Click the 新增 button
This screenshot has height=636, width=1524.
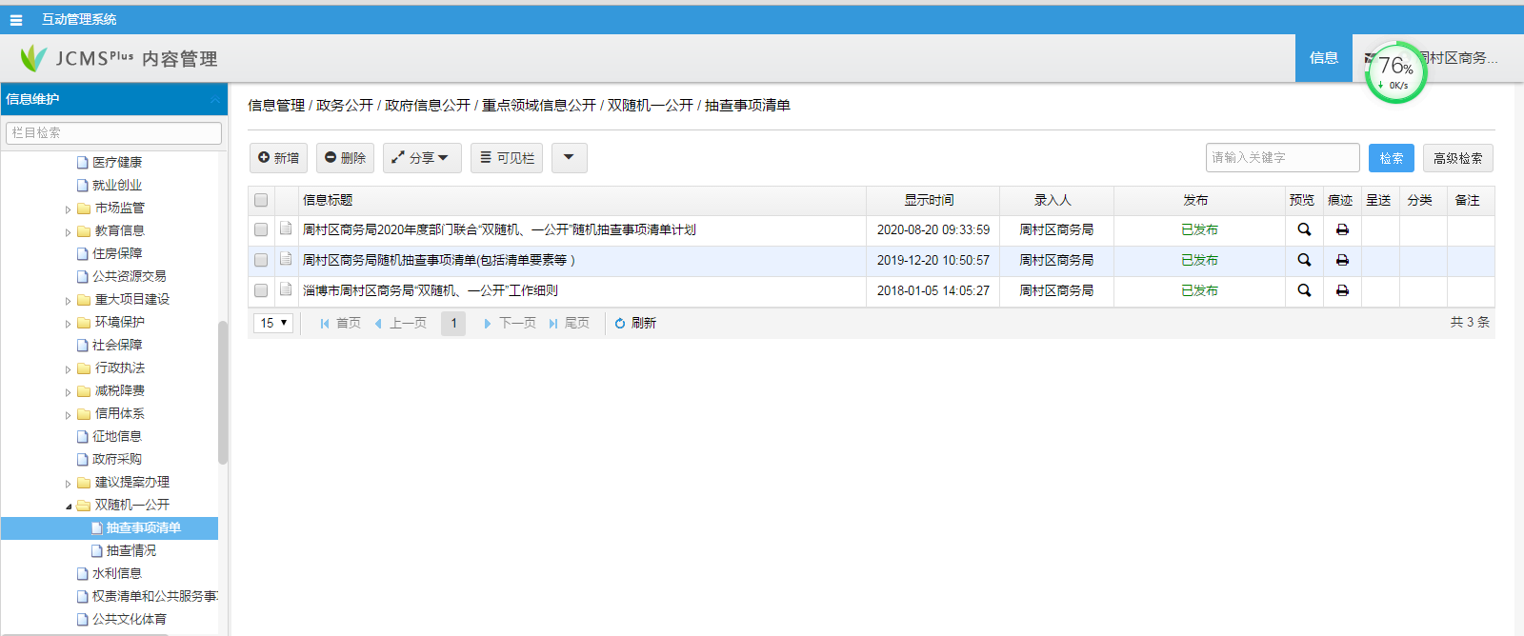pos(278,158)
